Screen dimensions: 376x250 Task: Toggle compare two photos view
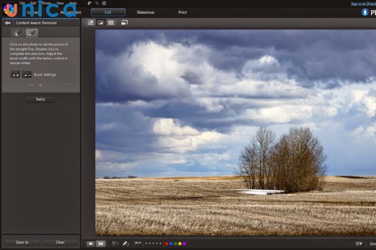pyautogui.click(x=100, y=243)
